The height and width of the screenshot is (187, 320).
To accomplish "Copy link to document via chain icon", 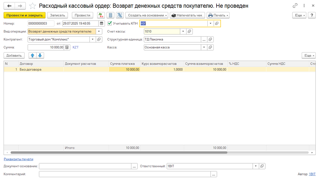I will pos(295,6).
